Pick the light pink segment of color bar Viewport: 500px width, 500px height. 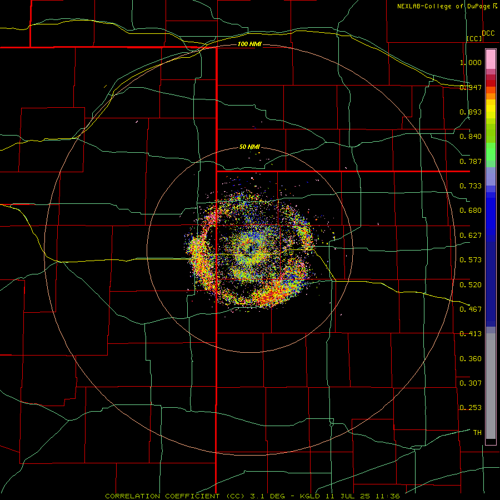(491, 59)
